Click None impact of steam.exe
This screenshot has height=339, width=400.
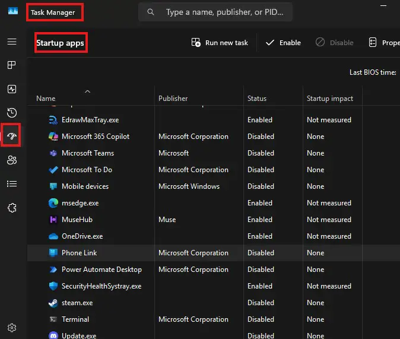tap(315, 303)
